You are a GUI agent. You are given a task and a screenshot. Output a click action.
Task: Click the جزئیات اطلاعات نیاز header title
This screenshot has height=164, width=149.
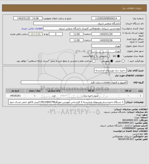pyautogui.click(x=132, y=8)
